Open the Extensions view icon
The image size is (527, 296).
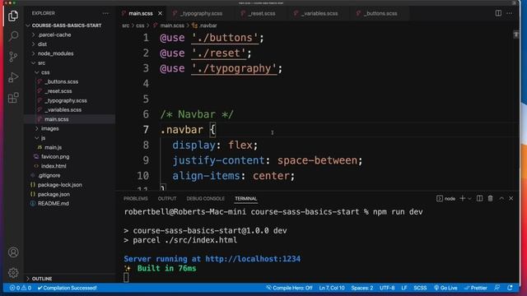click(x=13, y=98)
